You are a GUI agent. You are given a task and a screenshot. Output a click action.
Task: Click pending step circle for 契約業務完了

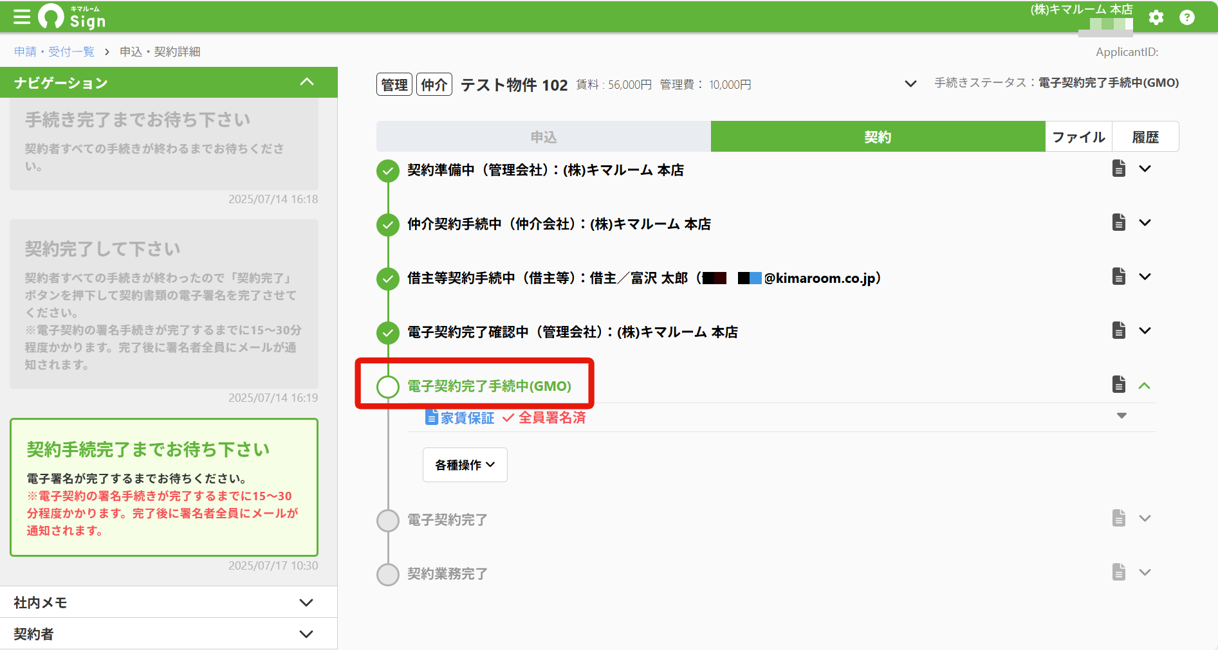[387, 575]
